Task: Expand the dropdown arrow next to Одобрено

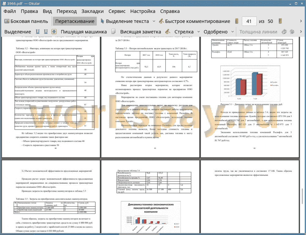Action: pos(233,32)
